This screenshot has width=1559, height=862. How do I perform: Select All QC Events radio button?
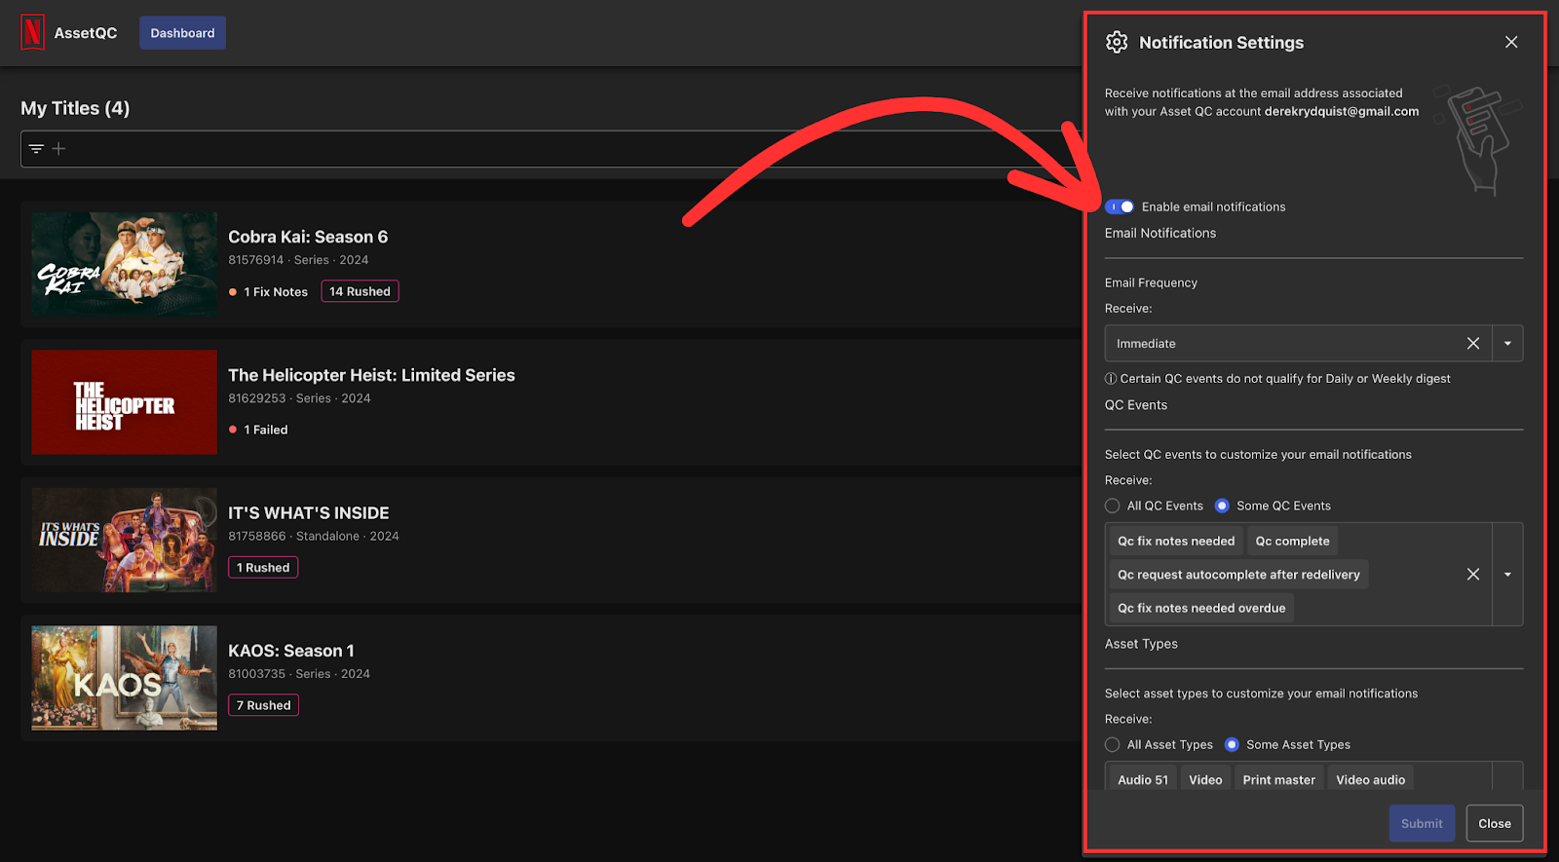[1113, 506]
